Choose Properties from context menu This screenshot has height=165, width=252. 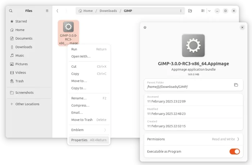point(89,140)
